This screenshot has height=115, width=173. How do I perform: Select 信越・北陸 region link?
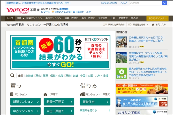tap(57, 76)
